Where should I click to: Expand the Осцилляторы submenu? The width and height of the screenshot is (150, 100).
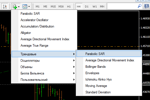pos(44,61)
